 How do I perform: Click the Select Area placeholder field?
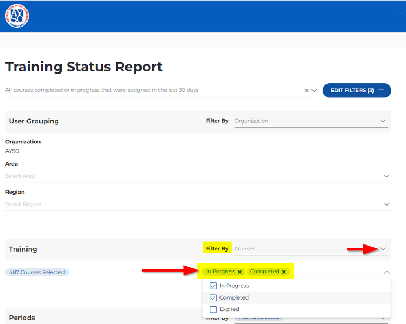[162, 176]
